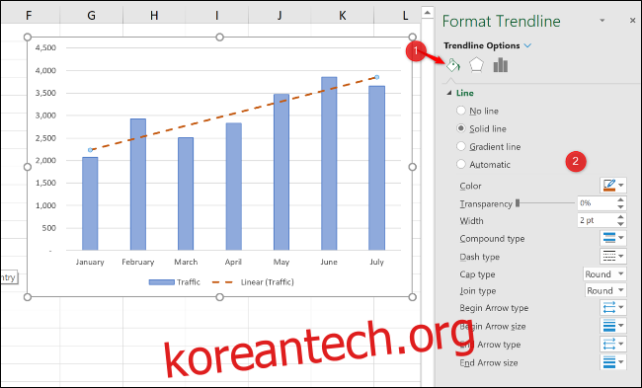Screen dimensions: 642x388
Task: Select the Gradient line option
Action: coord(461,146)
